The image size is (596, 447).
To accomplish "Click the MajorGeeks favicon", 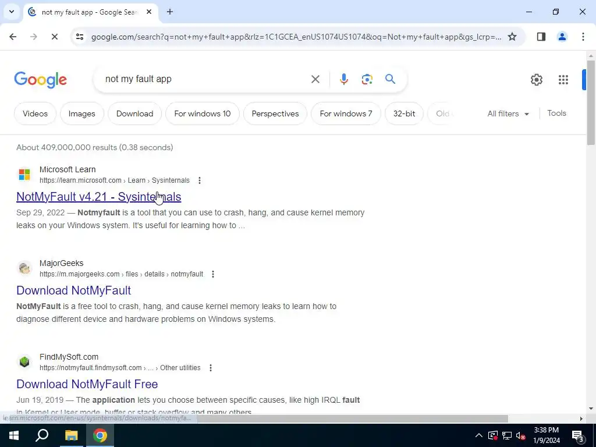I will [x=24, y=268].
